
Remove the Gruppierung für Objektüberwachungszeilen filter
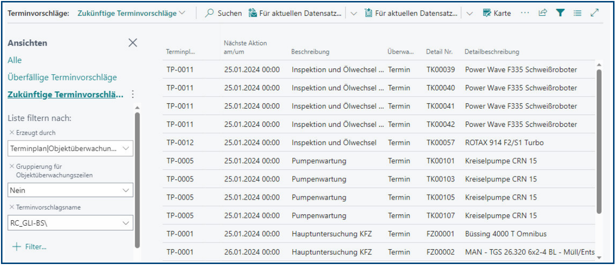pos(12,167)
